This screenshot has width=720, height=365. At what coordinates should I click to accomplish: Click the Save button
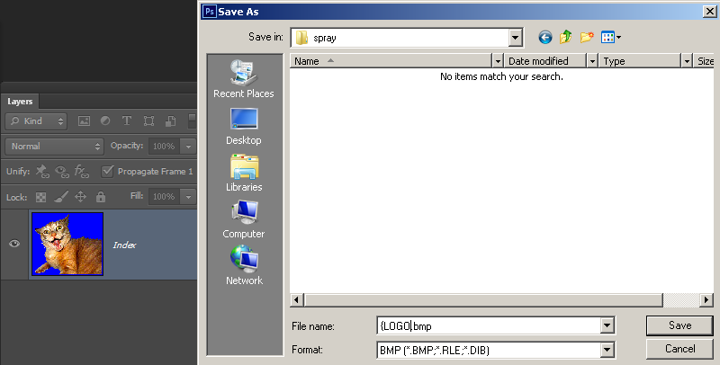pyautogui.click(x=679, y=325)
